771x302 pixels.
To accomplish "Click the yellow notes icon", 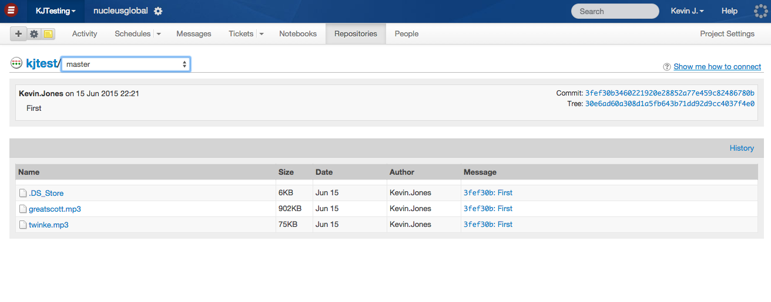I will point(48,34).
